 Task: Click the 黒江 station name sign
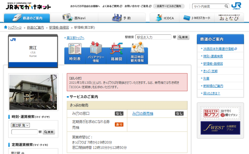pyautogui.click(x=33, y=51)
